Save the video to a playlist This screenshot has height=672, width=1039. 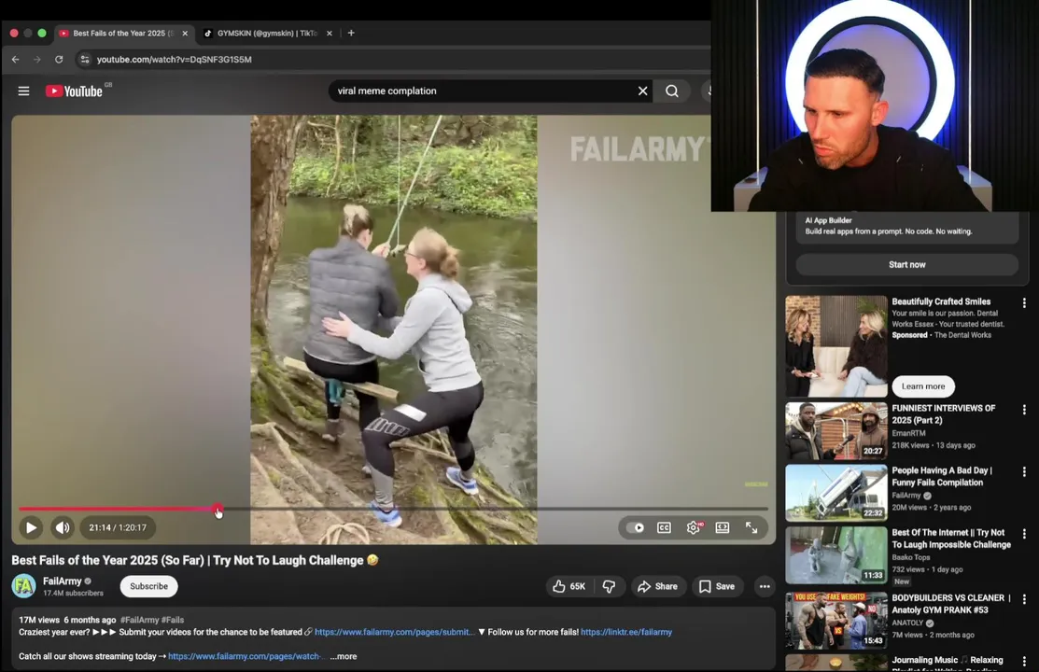pyautogui.click(x=717, y=586)
